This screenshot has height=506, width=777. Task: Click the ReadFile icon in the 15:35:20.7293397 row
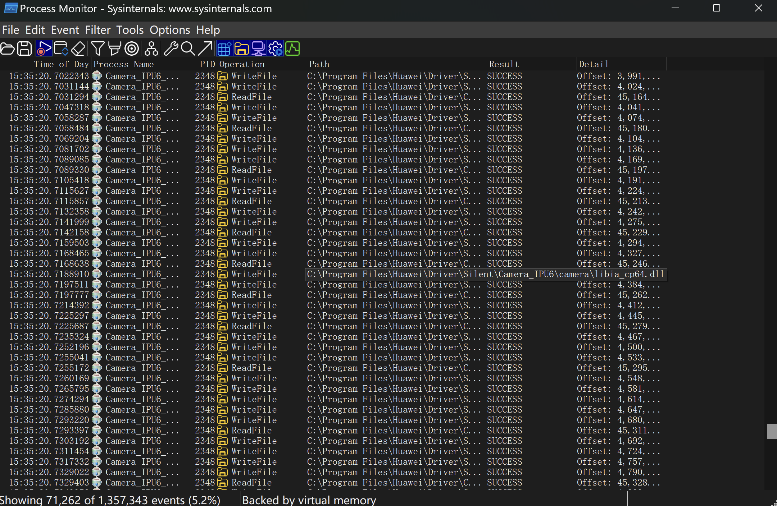click(x=222, y=430)
